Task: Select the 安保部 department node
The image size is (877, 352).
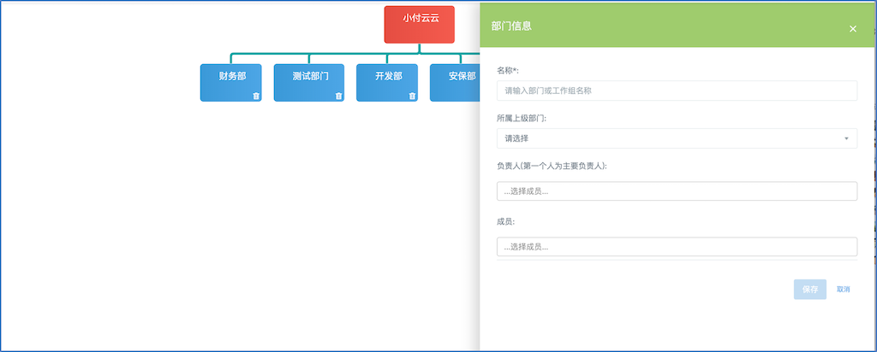Action: tap(456, 83)
